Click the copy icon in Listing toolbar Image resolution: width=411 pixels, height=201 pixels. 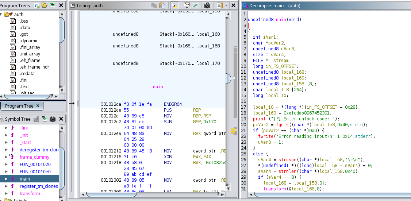click(x=154, y=5)
